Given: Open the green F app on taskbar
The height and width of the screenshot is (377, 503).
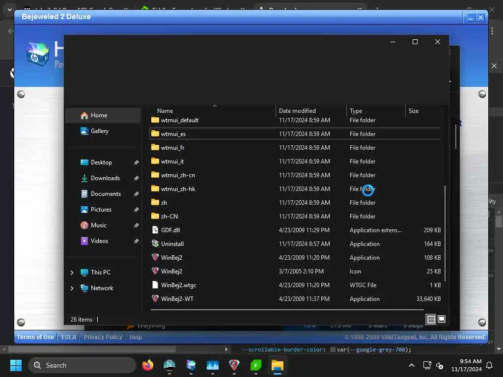Looking at the screenshot, I should (x=255, y=365).
